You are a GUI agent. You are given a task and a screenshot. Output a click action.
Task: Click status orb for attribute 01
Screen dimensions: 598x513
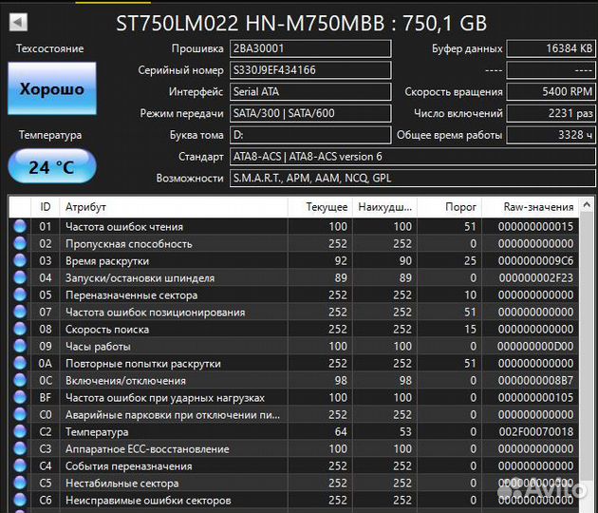tap(20, 226)
